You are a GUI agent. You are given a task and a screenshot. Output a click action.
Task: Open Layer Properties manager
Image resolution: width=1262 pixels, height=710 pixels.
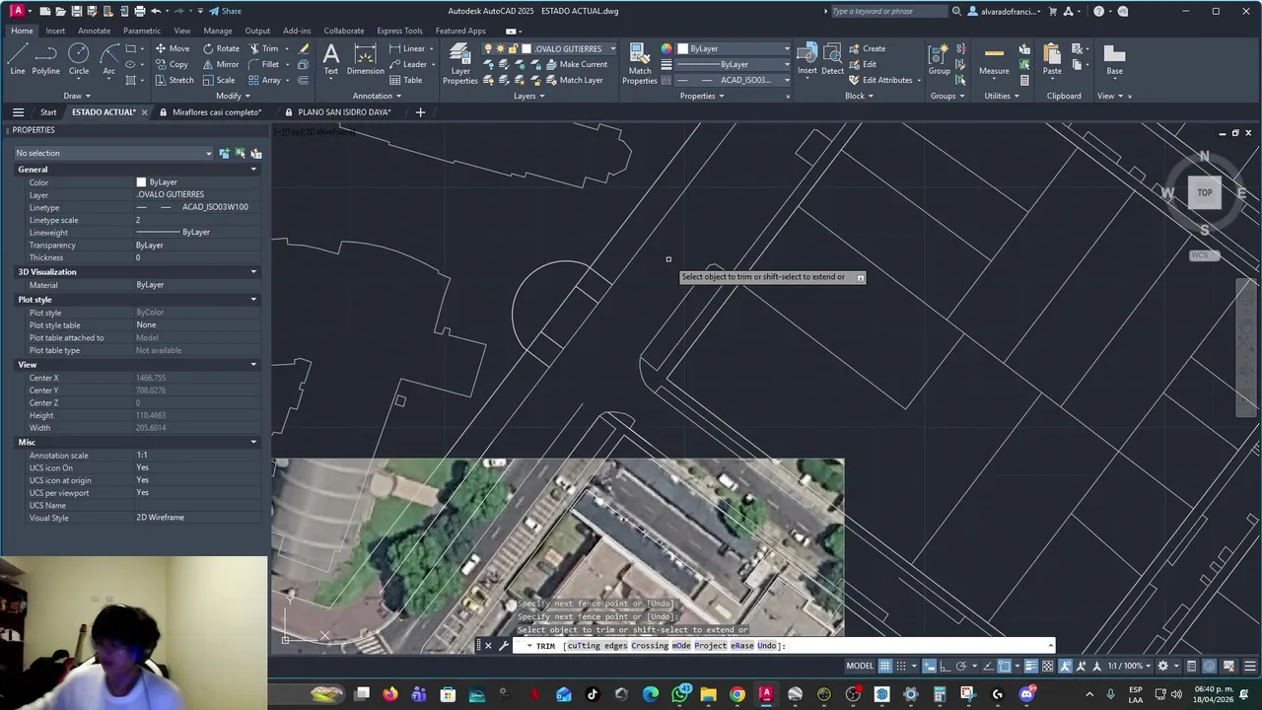(x=460, y=63)
